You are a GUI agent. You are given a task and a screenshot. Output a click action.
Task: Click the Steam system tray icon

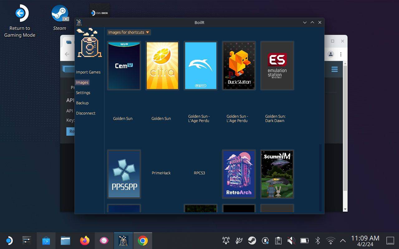coord(252,241)
